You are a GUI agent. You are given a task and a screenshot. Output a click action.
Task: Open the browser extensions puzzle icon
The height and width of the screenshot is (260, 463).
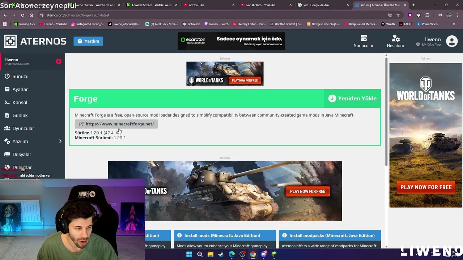428,15
